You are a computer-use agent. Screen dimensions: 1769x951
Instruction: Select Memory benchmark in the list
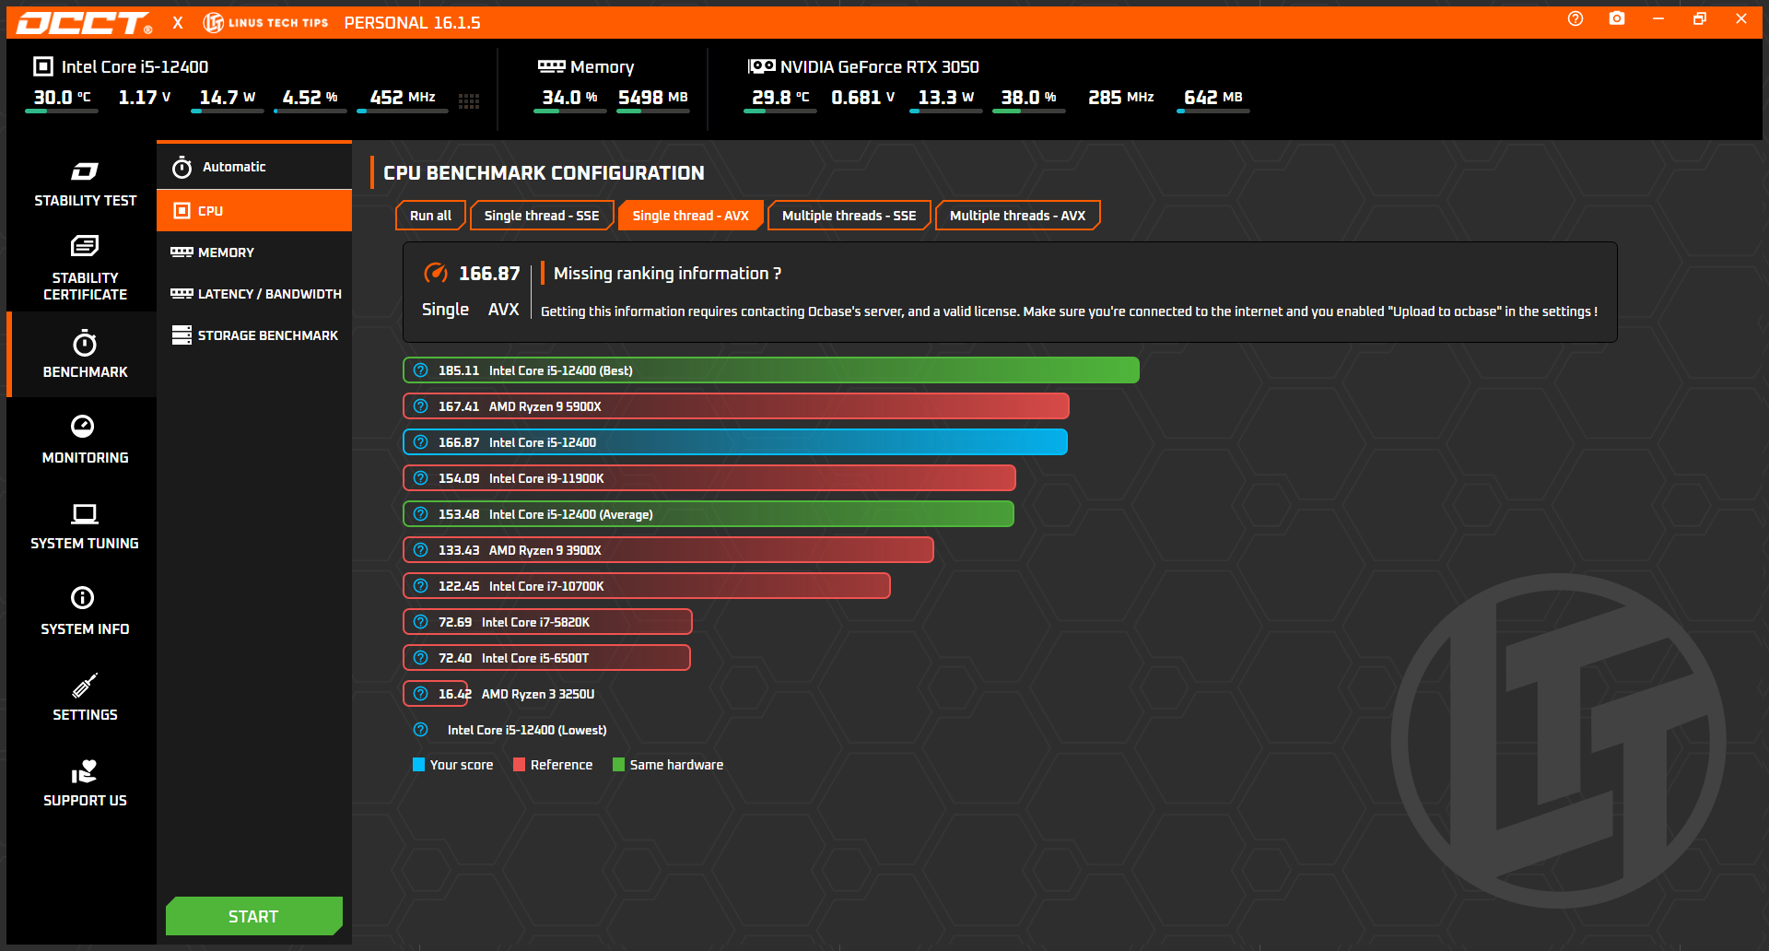pos(254,252)
